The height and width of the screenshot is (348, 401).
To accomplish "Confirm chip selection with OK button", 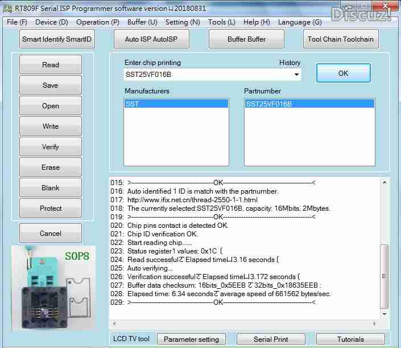I will pos(343,73).
